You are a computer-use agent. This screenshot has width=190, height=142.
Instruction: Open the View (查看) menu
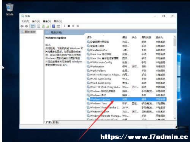click(x=47, y=21)
